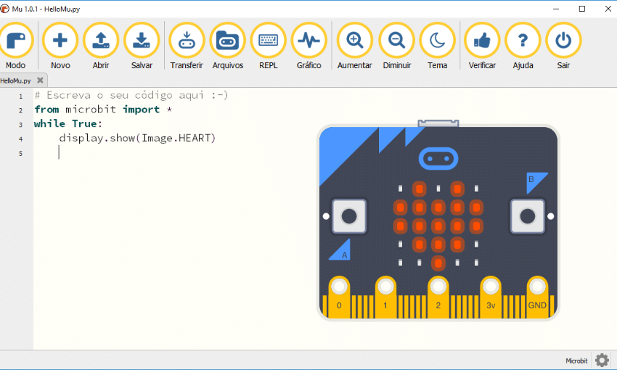Select the HelloMu.py tab

point(16,81)
